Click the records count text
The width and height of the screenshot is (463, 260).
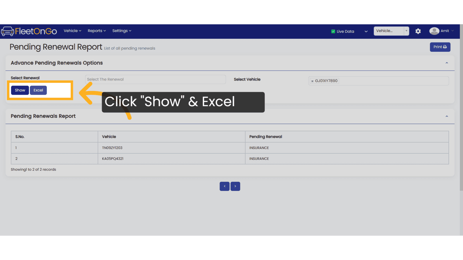point(33,170)
